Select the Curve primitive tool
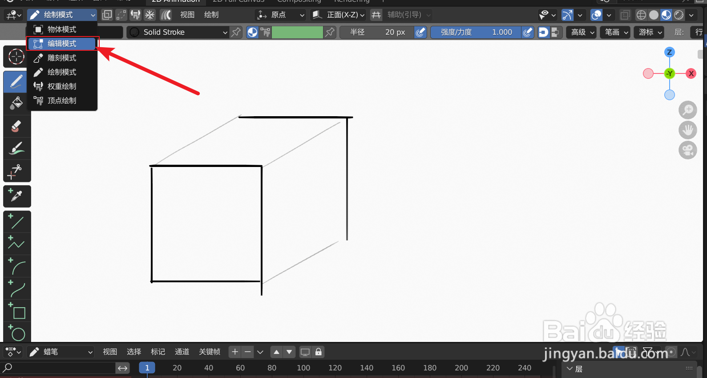 [x=16, y=288]
